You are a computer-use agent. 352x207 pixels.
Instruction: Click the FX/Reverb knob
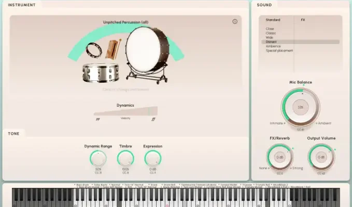pyautogui.click(x=279, y=157)
